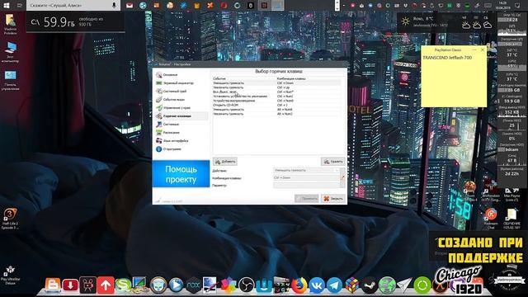Open Steam icon in dock
The width and height of the screenshot is (528, 297).
pos(370,285)
